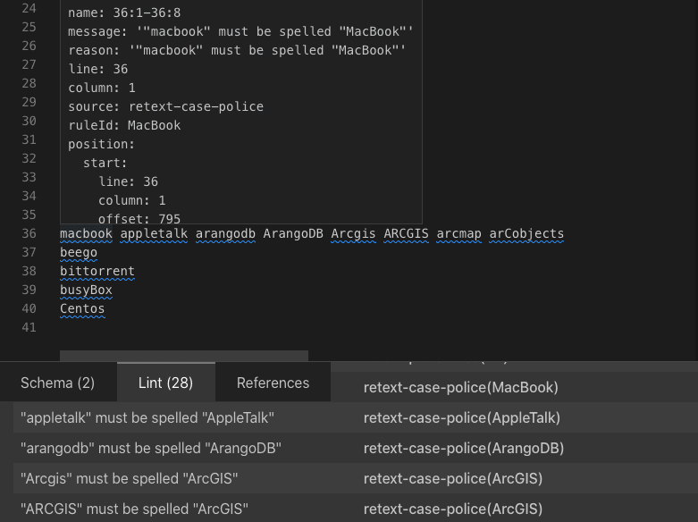Click the arcmap word in the editor
The width and height of the screenshot is (698, 522).
coord(459,233)
